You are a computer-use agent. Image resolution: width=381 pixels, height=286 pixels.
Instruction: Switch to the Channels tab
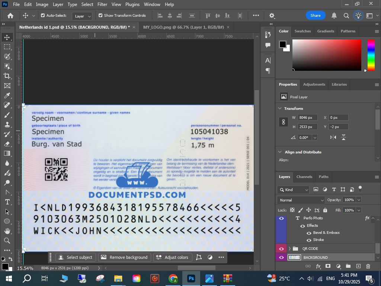coord(304,177)
